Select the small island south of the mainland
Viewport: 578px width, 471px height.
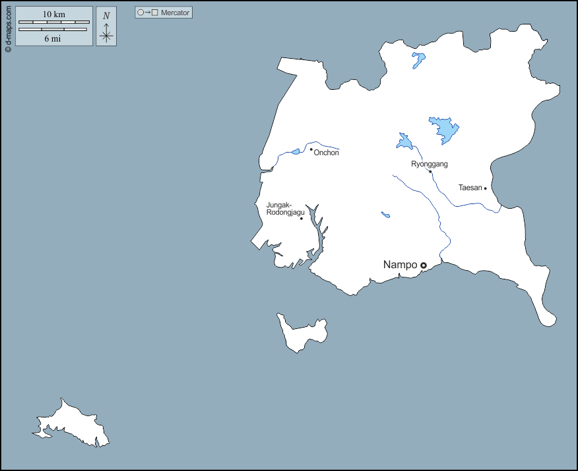(x=302, y=333)
